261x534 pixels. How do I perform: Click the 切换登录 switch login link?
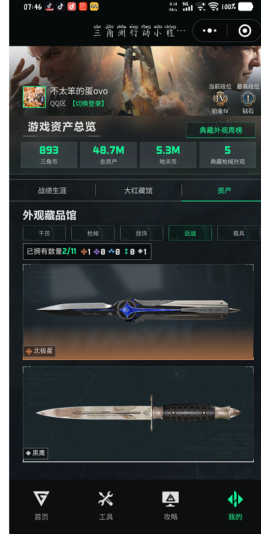click(88, 103)
